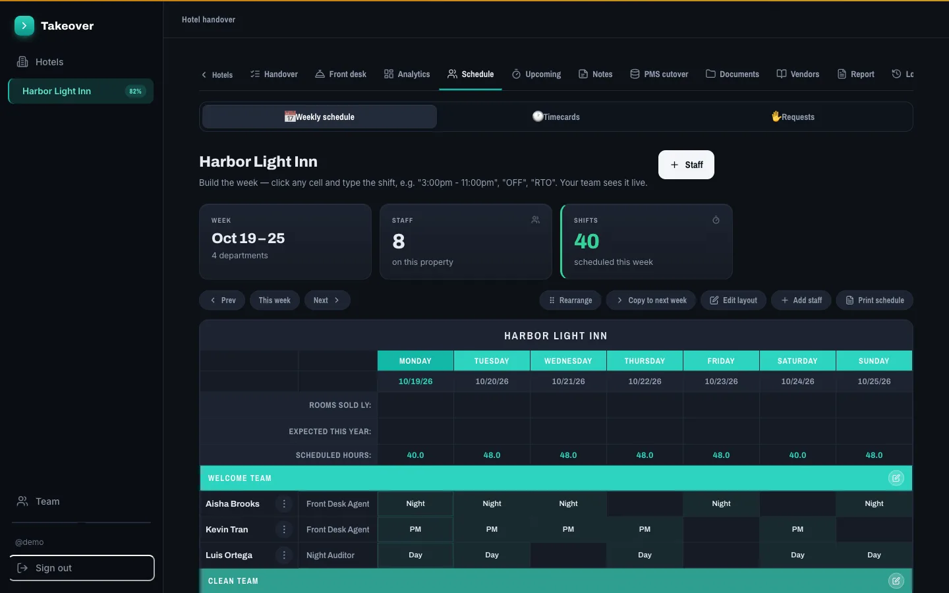Go to previous week with Prev
This screenshot has width=949, height=593.
click(x=222, y=300)
